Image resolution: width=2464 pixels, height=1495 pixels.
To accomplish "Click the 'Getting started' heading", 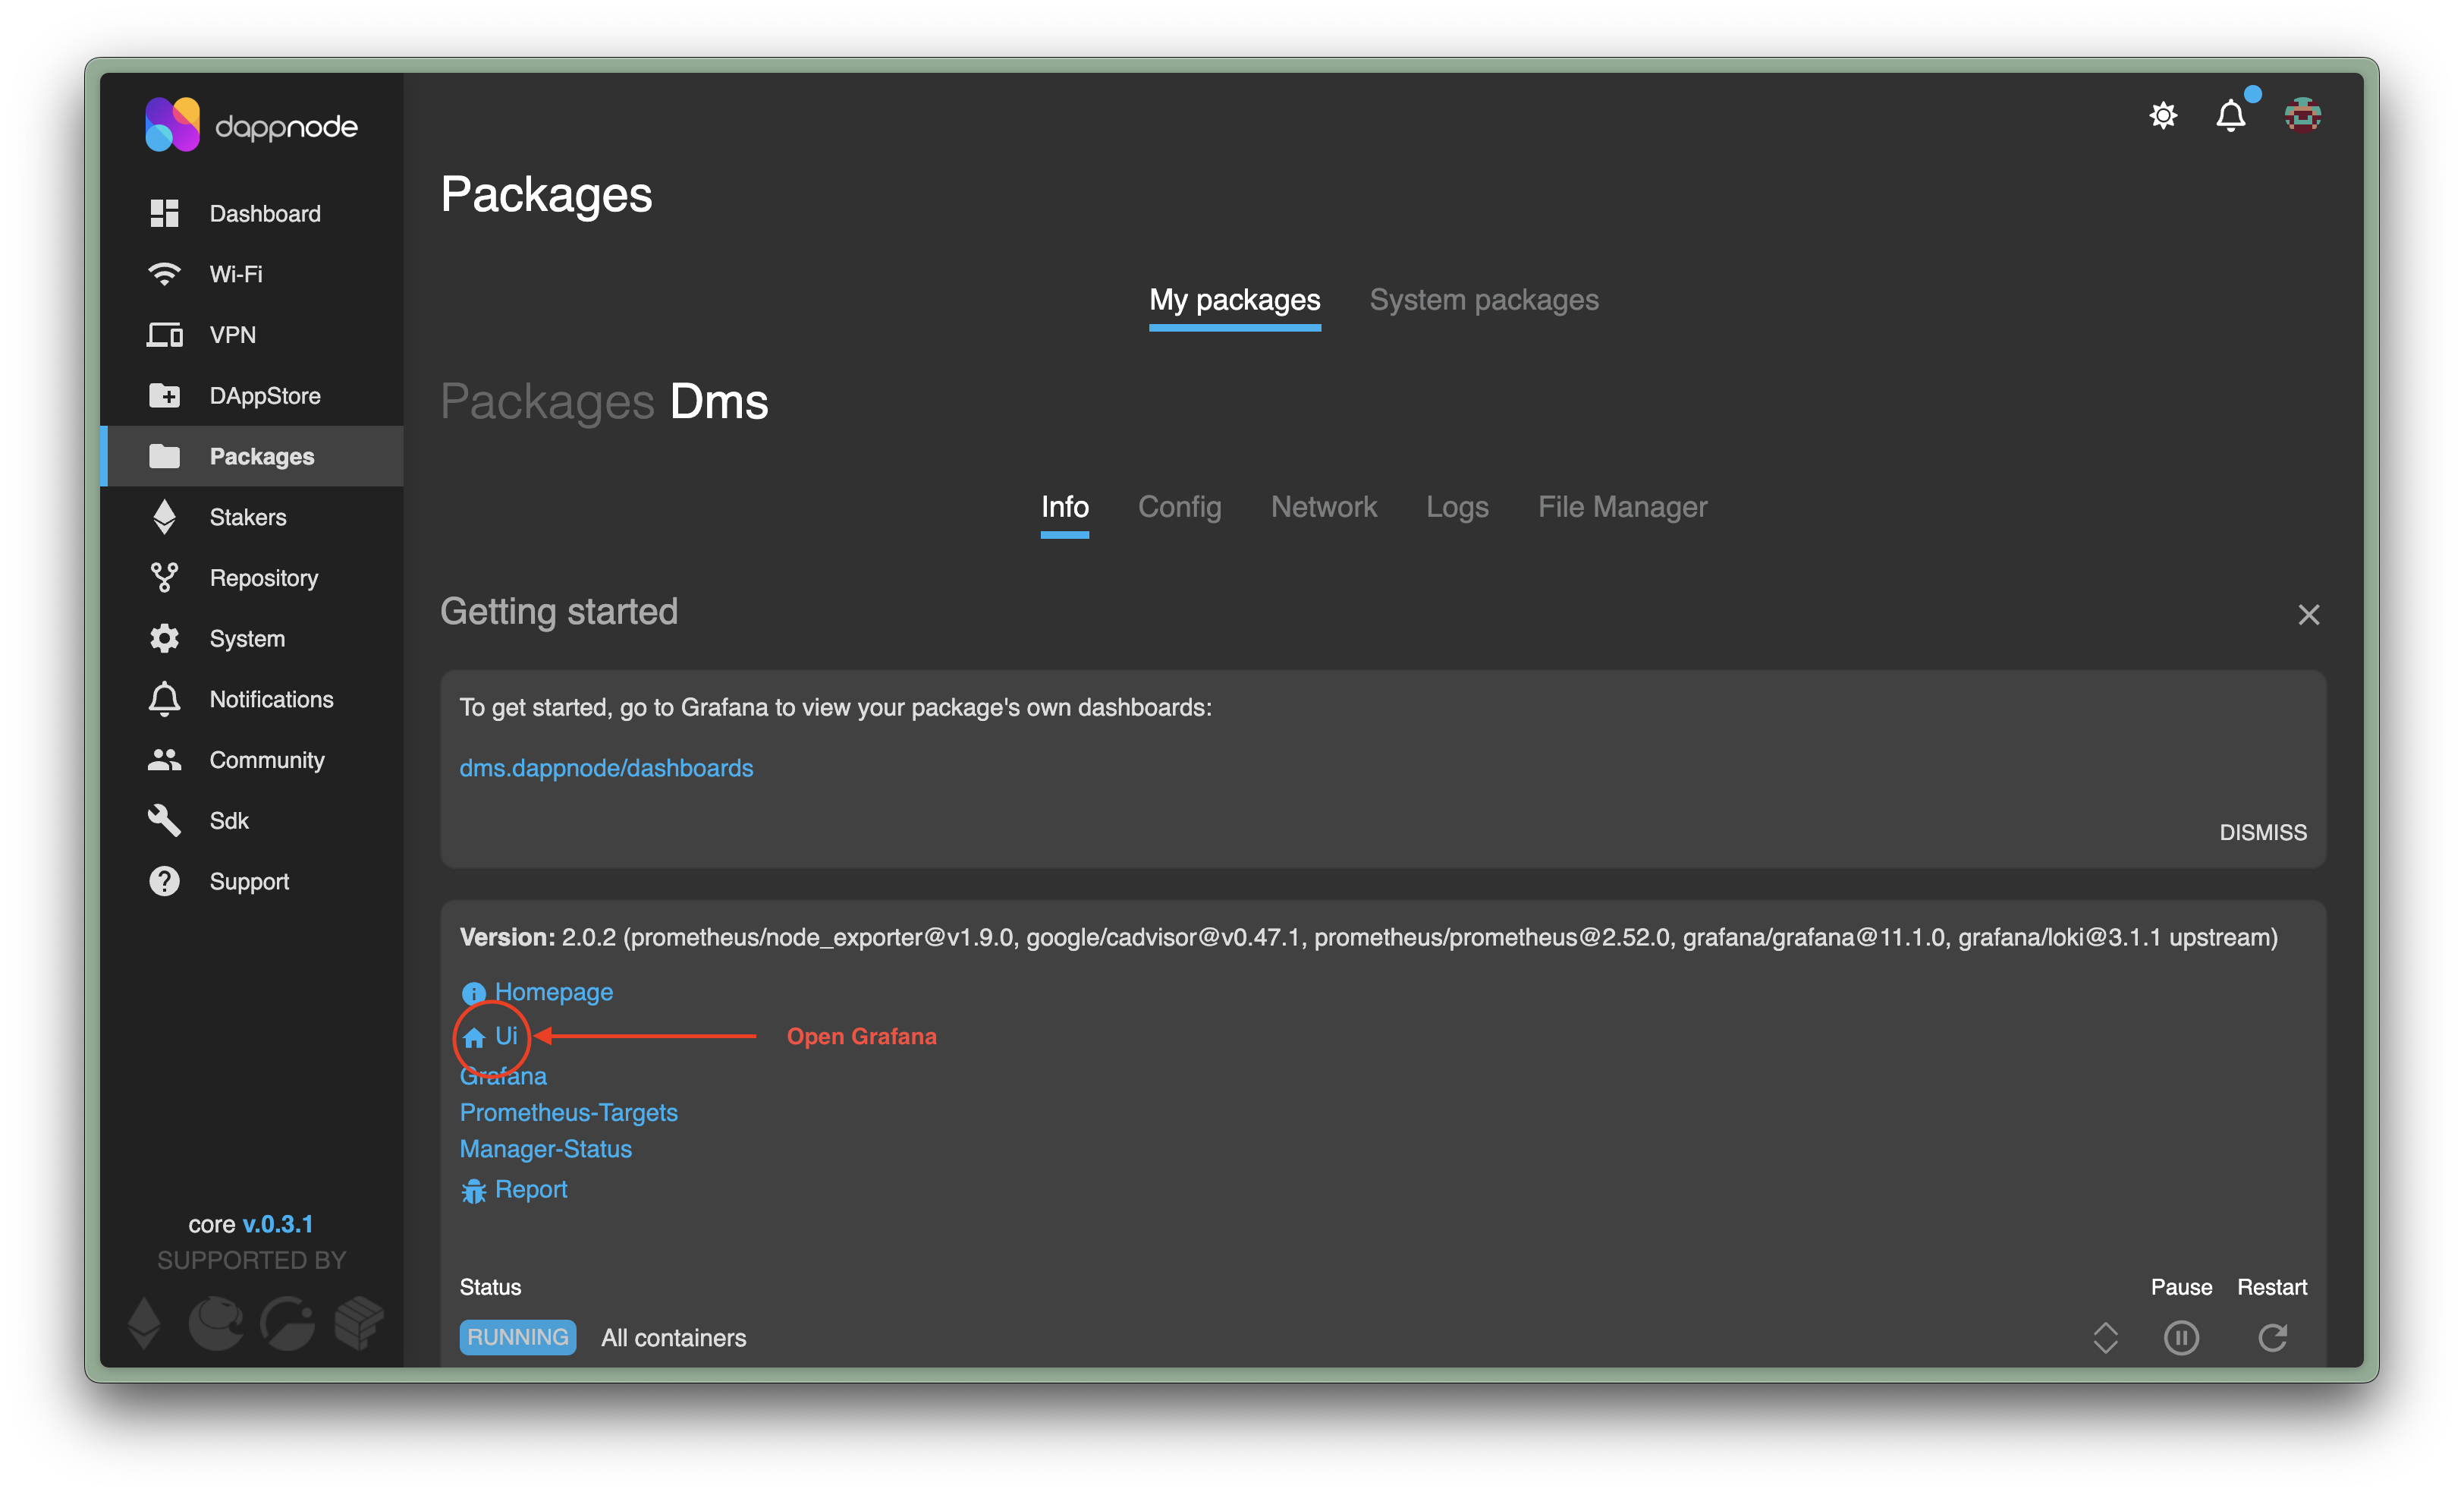I will [x=559, y=612].
